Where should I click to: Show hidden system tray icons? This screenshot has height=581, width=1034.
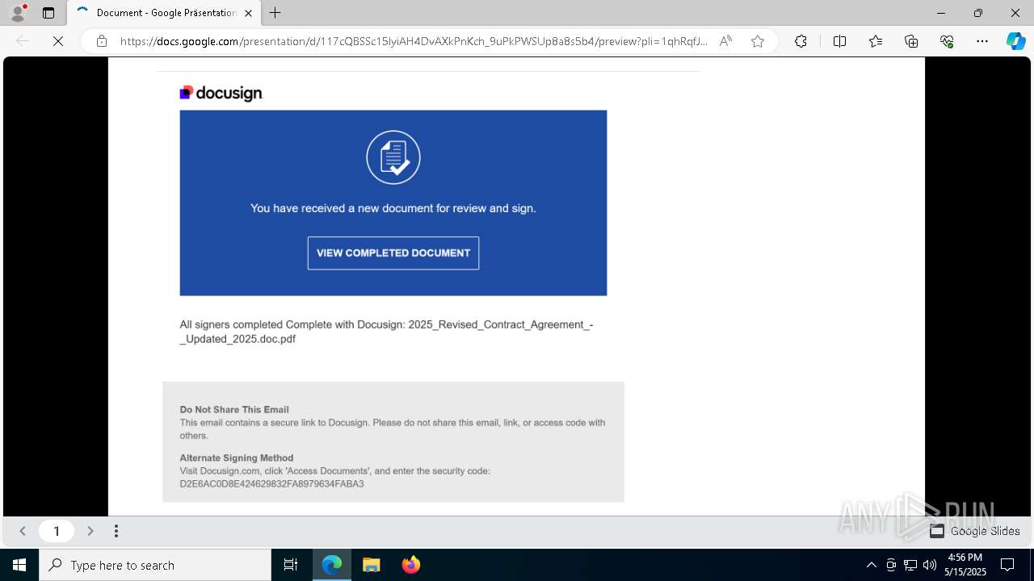[871, 565]
